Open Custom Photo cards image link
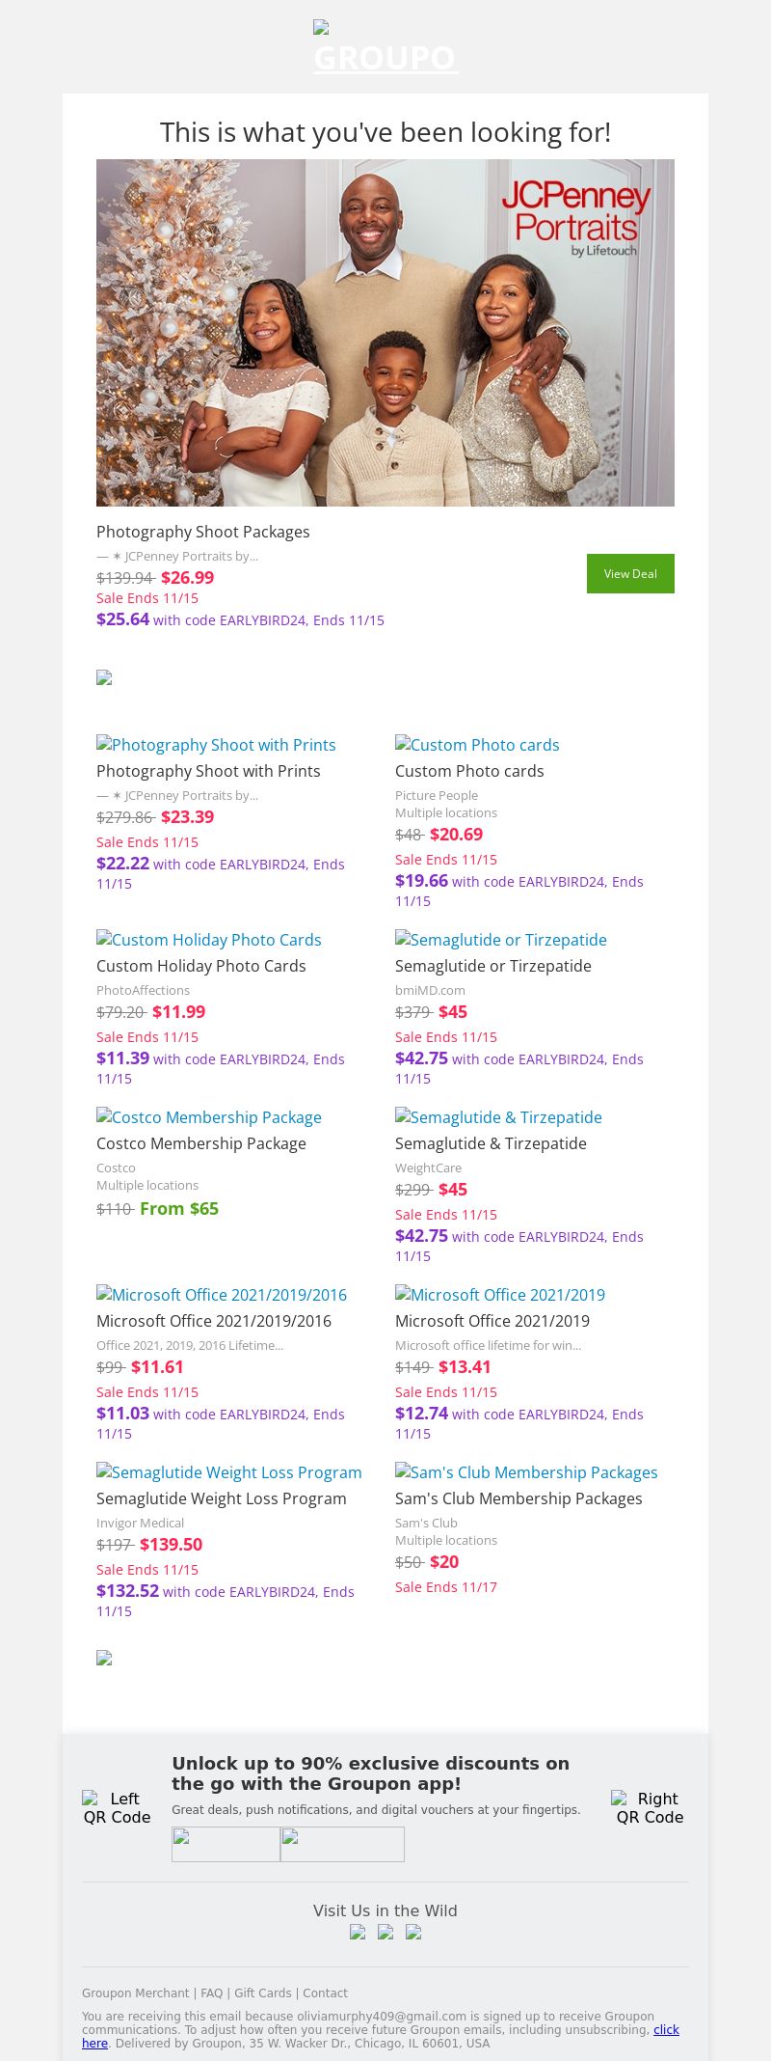 click(477, 745)
